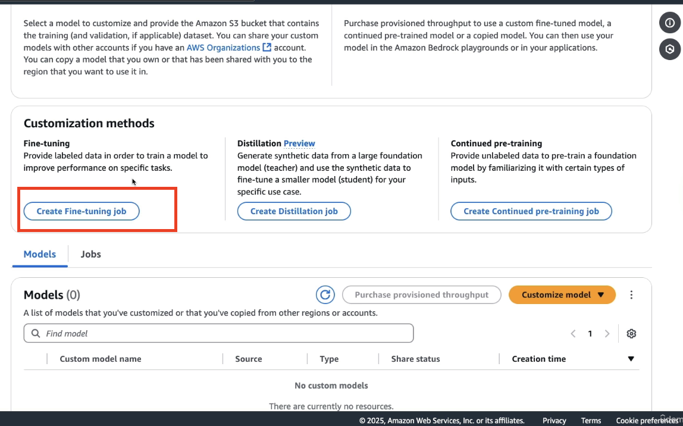
Task: Refresh the Models list
Action: coord(325,295)
